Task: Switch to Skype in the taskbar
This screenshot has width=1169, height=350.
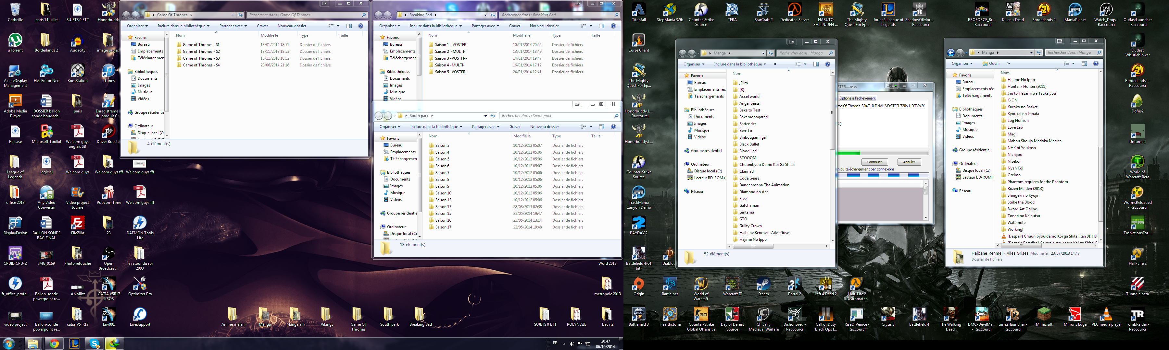Action: click(x=94, y=344)
